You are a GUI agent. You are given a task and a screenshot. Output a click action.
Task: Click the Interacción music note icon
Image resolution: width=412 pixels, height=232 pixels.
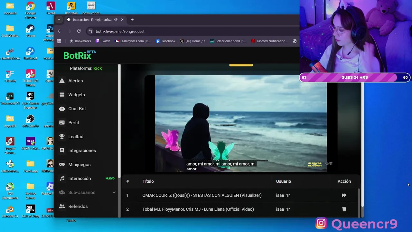(x=62, y=179)
